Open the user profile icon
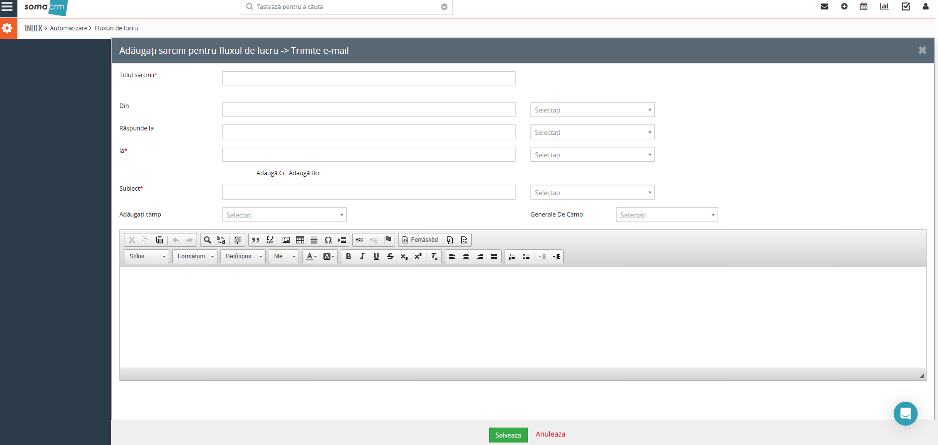The image size is (938, 445). 926,6
